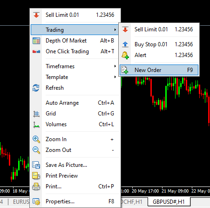This screenshot has width=210, height=208.
Task: Switch to the GBPUSD#,H1 chart tab
Action: (x=169, y=202)
